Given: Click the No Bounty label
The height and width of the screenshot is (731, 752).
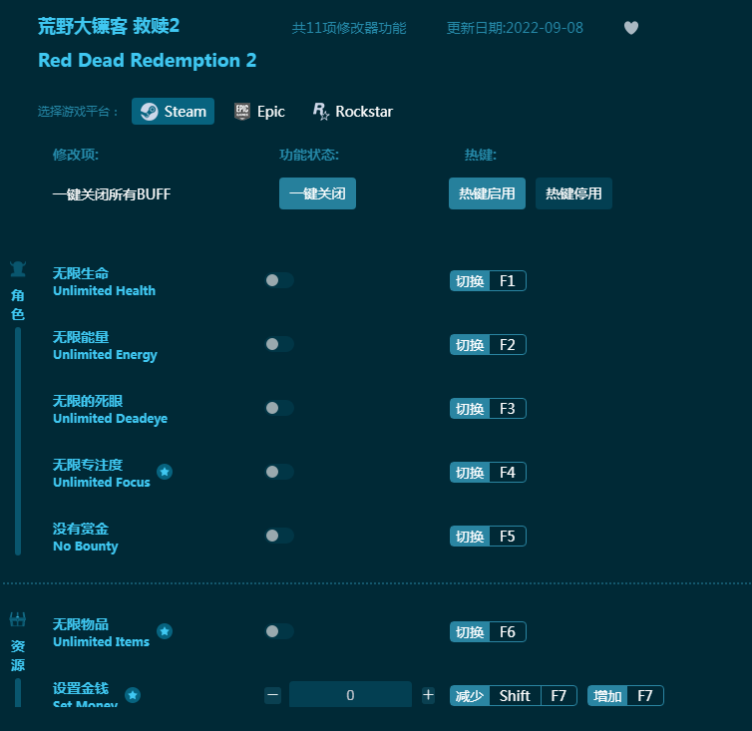Looking at the screenshot, I should [x=86, y=538].
